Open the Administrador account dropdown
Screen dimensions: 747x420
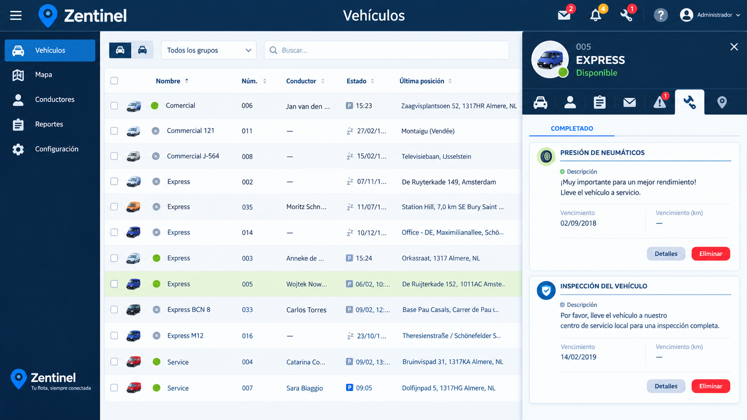tap(710, 15)
